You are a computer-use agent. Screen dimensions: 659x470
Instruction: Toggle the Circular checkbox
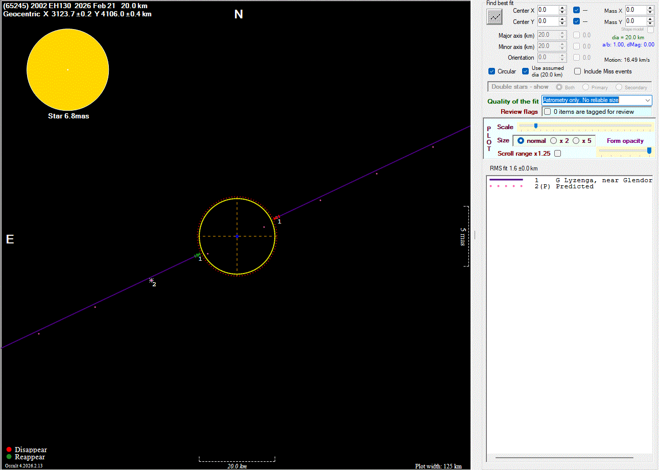click(x=492, y=71)
